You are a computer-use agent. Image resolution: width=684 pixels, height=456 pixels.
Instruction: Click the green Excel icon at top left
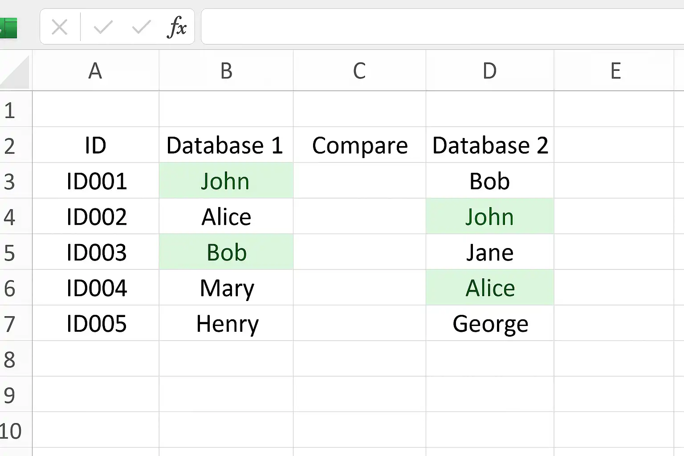(8, 28)
